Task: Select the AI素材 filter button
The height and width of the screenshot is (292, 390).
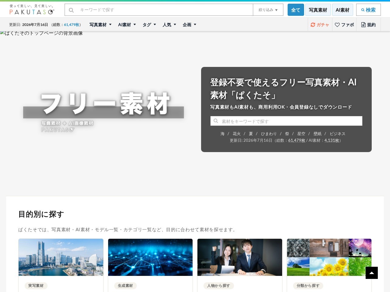Action: pos(342,10)
